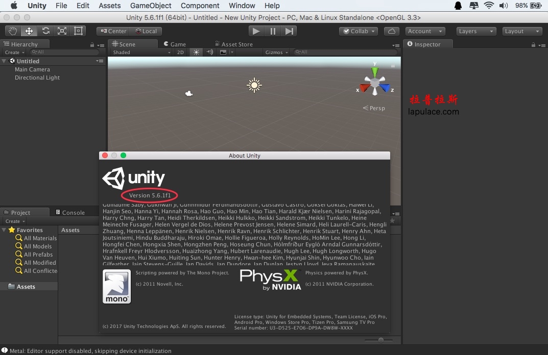Viewport: 548px width, 355px height.
Task: Toggle 2D scene view mode
Action: tap(180, 52)
